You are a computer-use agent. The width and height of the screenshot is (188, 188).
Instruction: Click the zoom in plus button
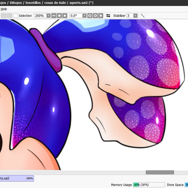tap(59, 16)
